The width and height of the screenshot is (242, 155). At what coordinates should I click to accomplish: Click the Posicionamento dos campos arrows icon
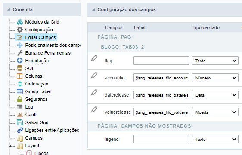click(20, 45)
